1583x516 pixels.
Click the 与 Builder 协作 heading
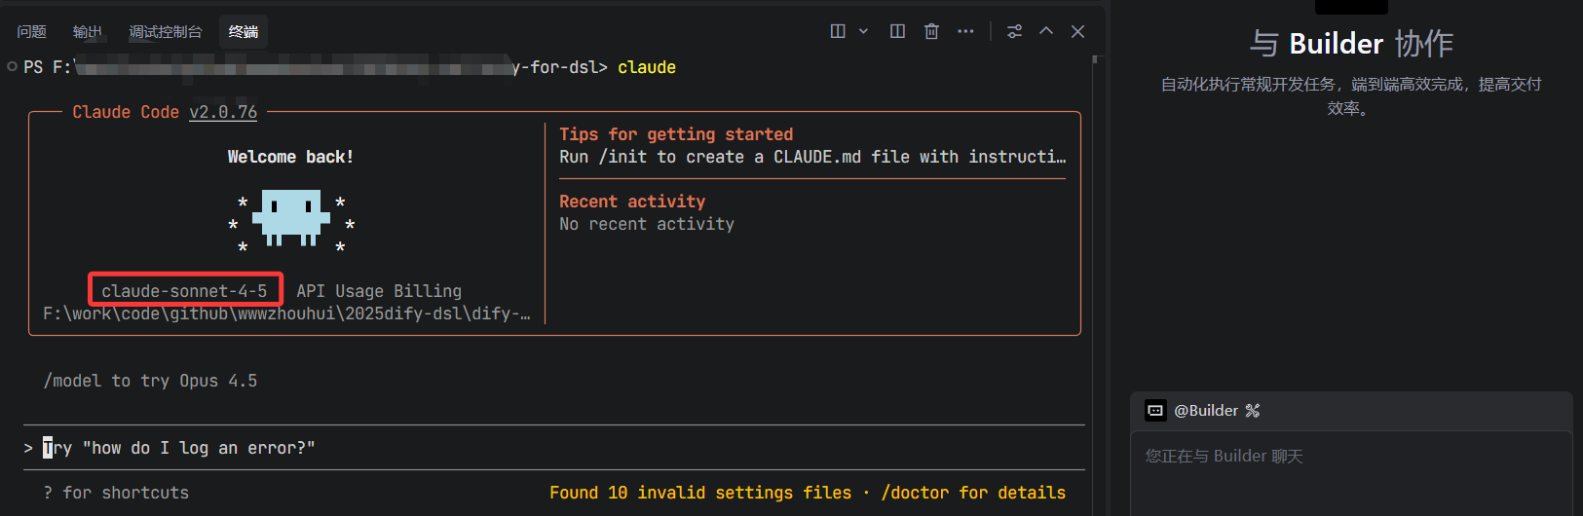point(1351,44)
